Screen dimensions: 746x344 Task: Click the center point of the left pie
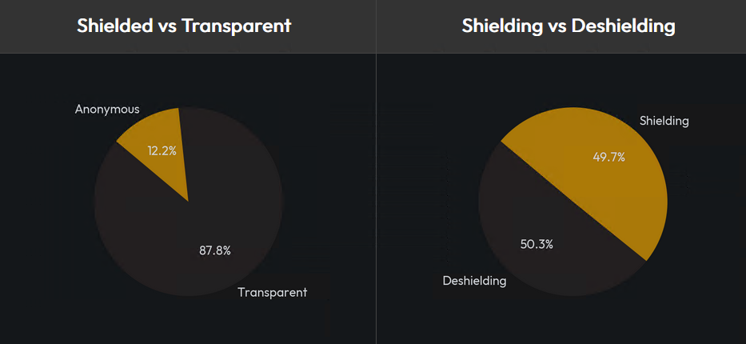(188, 202)
